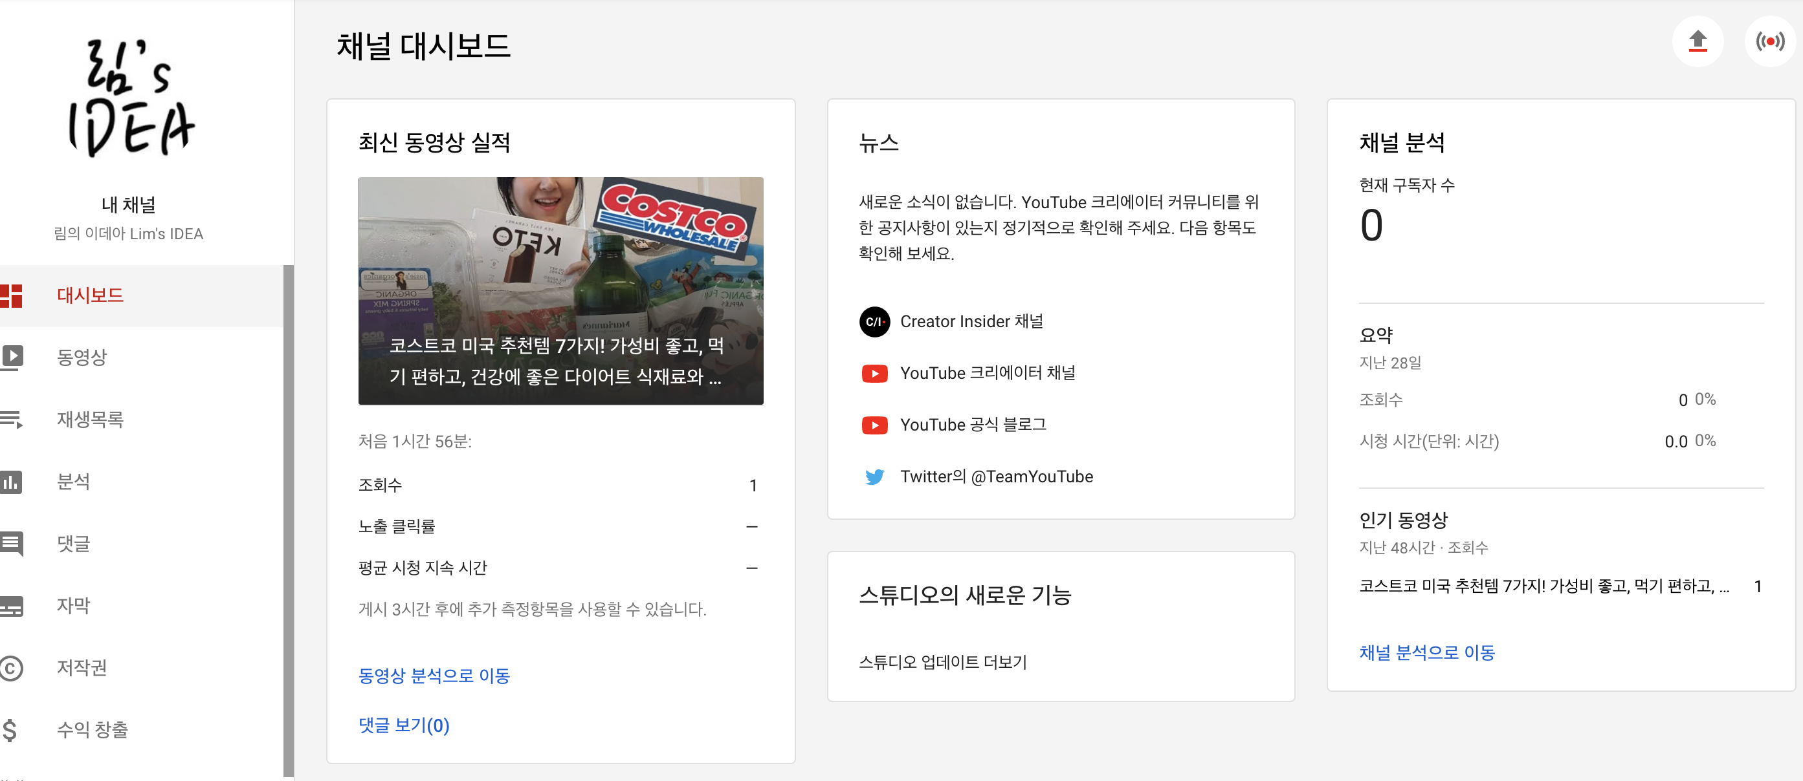Click 댓글 보기(0) link

pyautogui.click(x=404, y=726)
